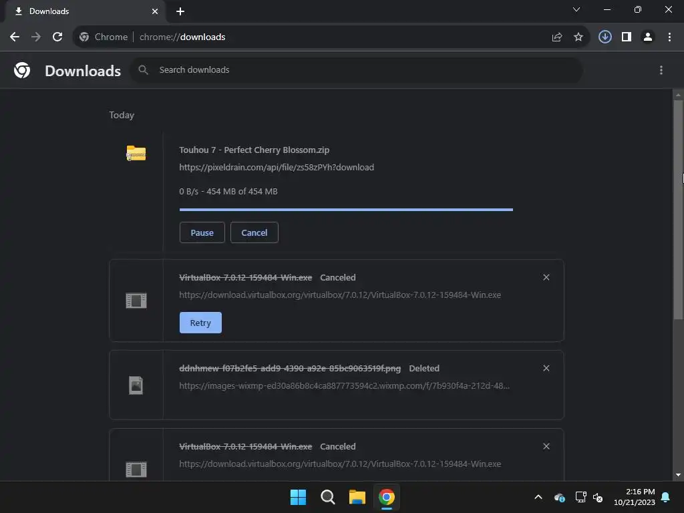This screenshot has height=513, width=684.
Task: Click the network display tray icon
Action: [x=580, y=497]
